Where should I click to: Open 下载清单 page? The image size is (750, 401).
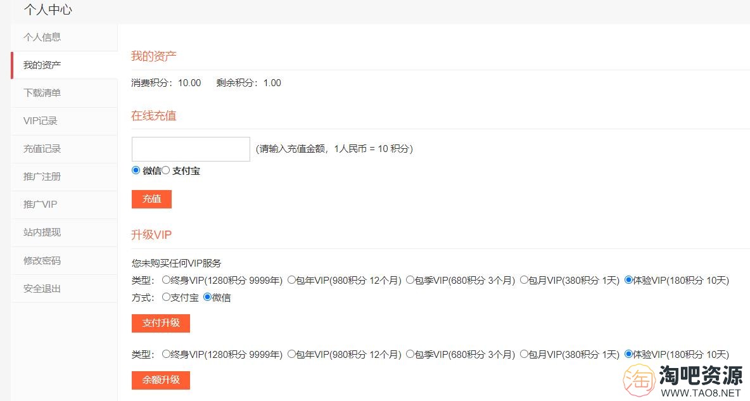[x=64, y=93]
